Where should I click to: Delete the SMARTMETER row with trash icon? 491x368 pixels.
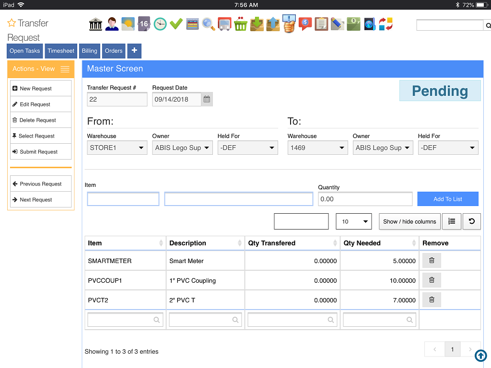point(432,260)
